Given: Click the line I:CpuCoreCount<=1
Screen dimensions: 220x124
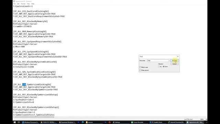Looking at the screenshot, I should pyautogui.click(x=23, y=6).
